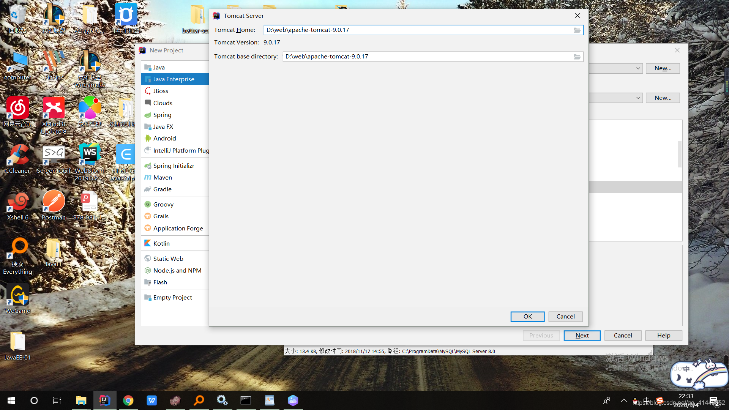This screenshot has height=410, width=729.
Task: Expand the upper SDK dropdown arrow
Action: (x=638, y=68)
